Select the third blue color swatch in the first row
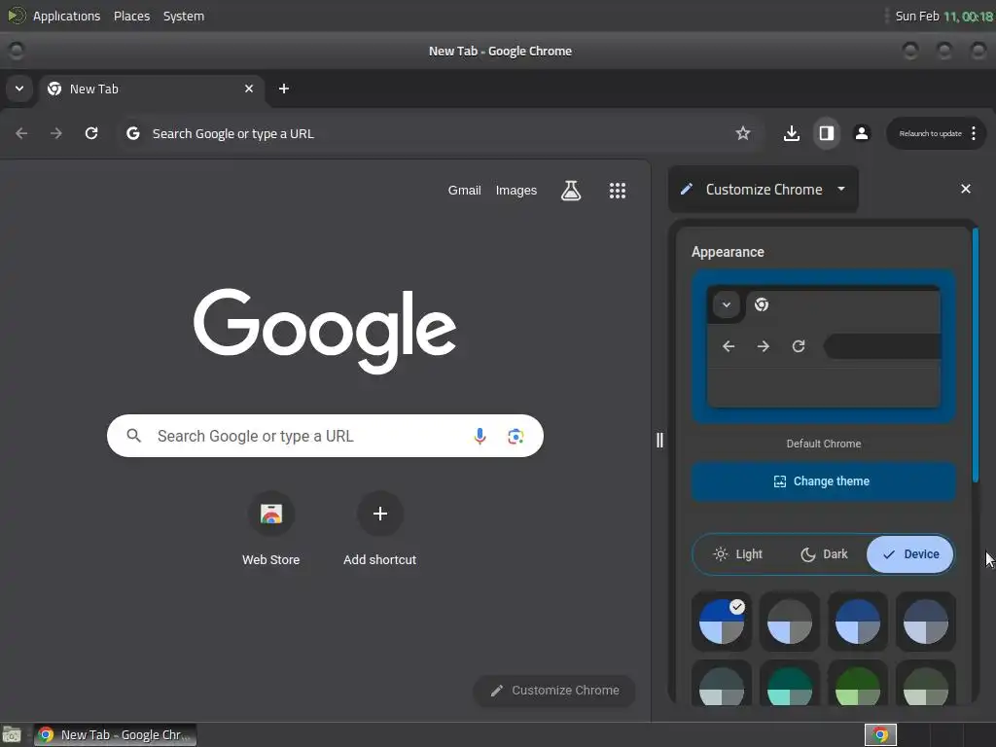This screenshot has width=996, height=747. click(858, 622)
